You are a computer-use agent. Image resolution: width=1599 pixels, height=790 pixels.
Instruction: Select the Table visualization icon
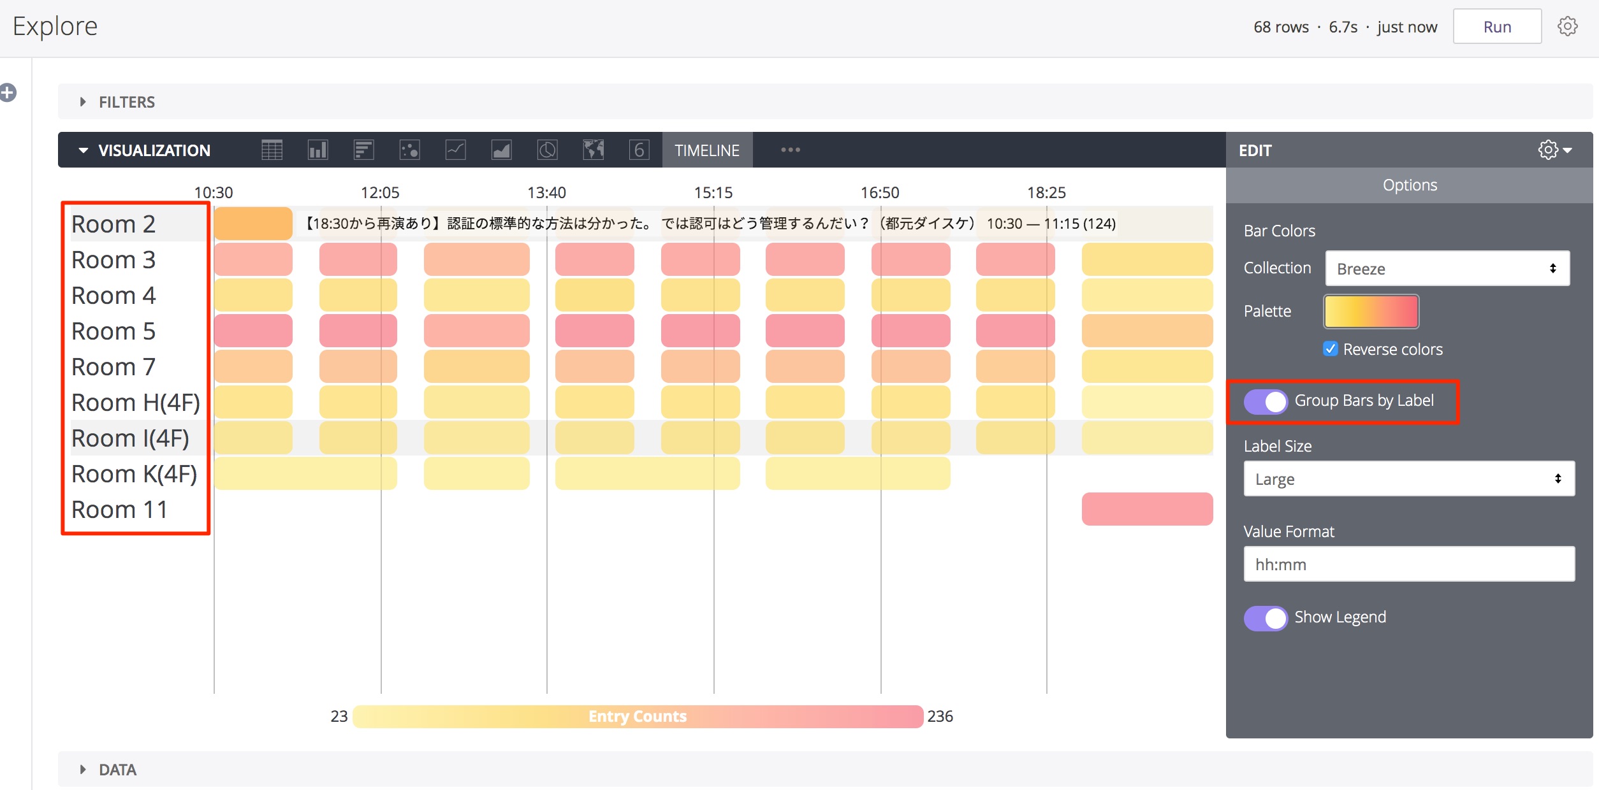pyautogui.click(x=271, y=150)
